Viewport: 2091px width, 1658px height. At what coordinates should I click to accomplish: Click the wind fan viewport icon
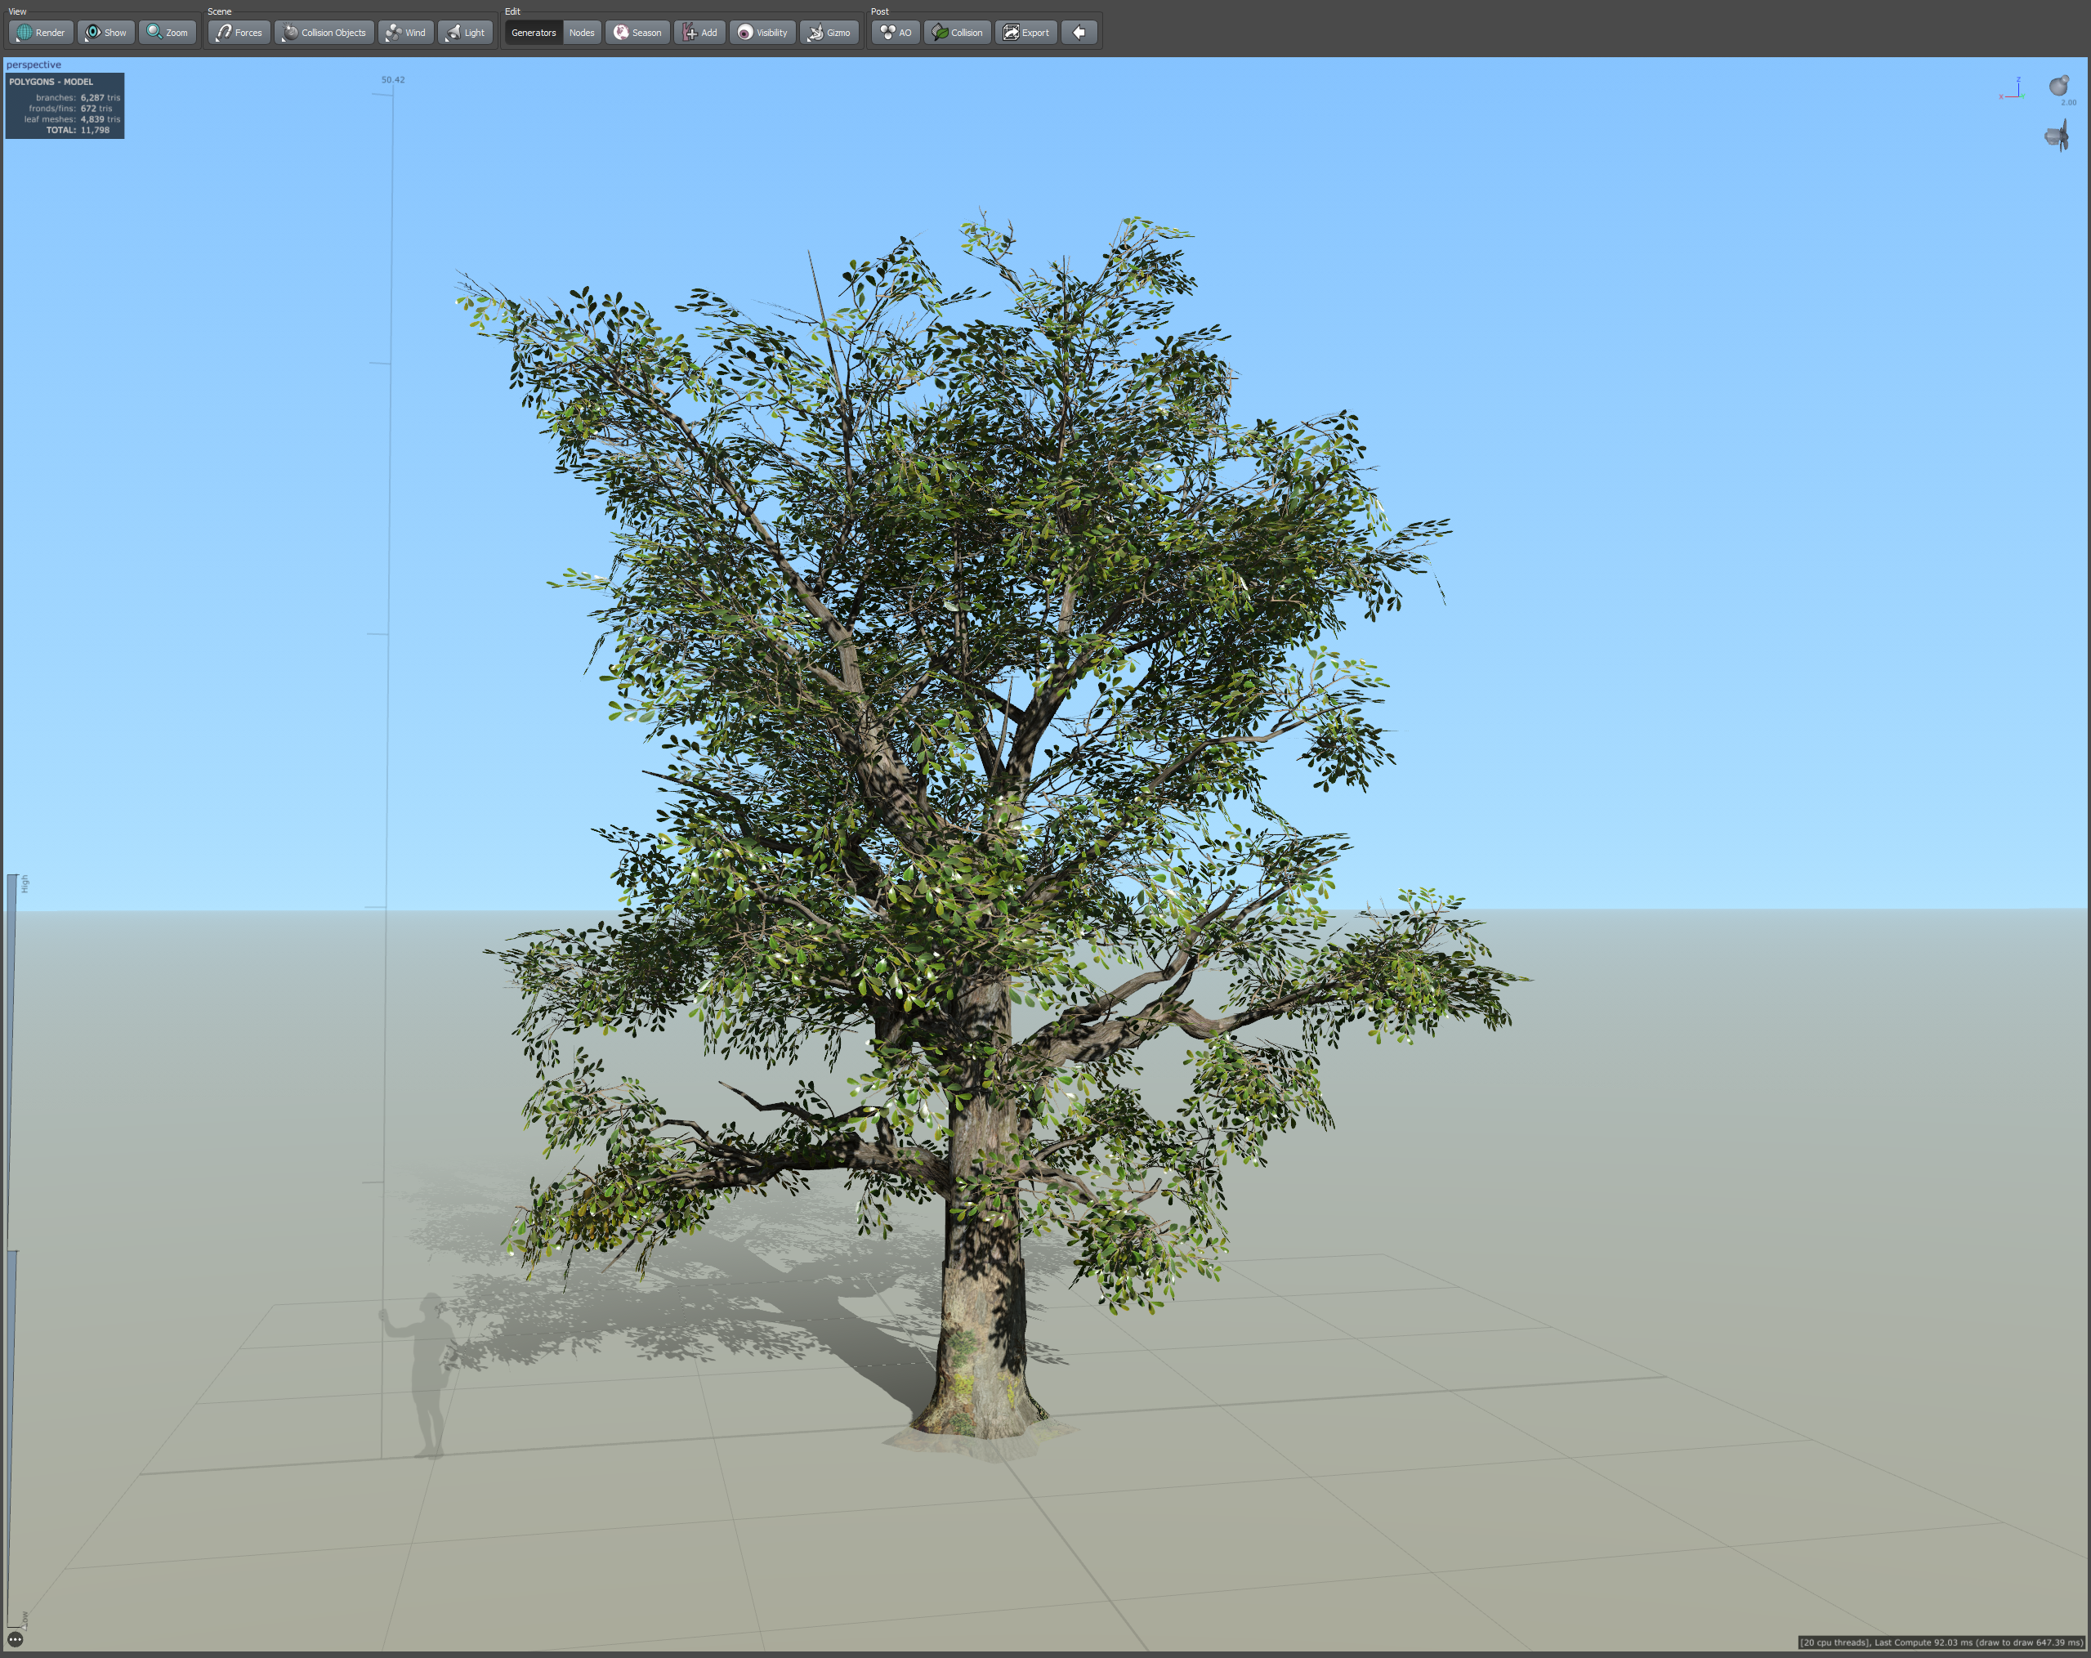pos(2057,136)
